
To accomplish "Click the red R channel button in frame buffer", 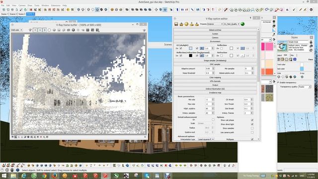I will [x=35, y=30].
